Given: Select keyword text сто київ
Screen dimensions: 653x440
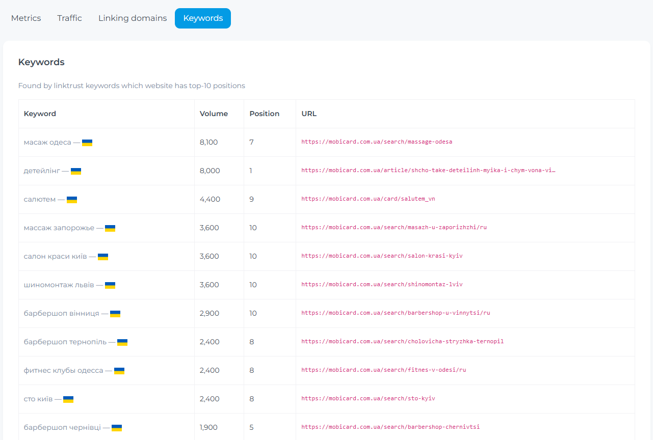Looking at the screenshot, I should 38,399.
